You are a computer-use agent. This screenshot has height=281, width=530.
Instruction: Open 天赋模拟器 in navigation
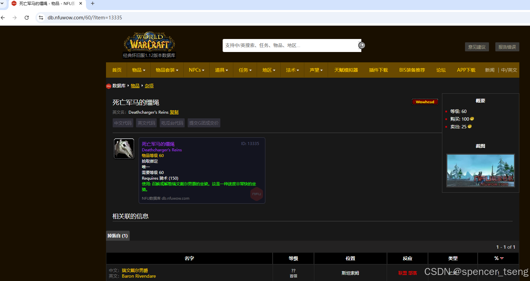pos(346,70)
